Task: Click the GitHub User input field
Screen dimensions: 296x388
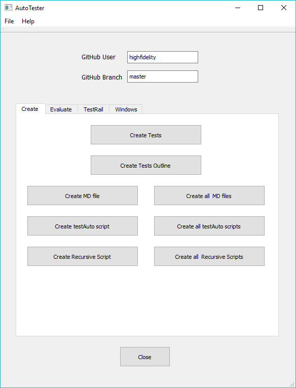Action: tap(163, 57)
